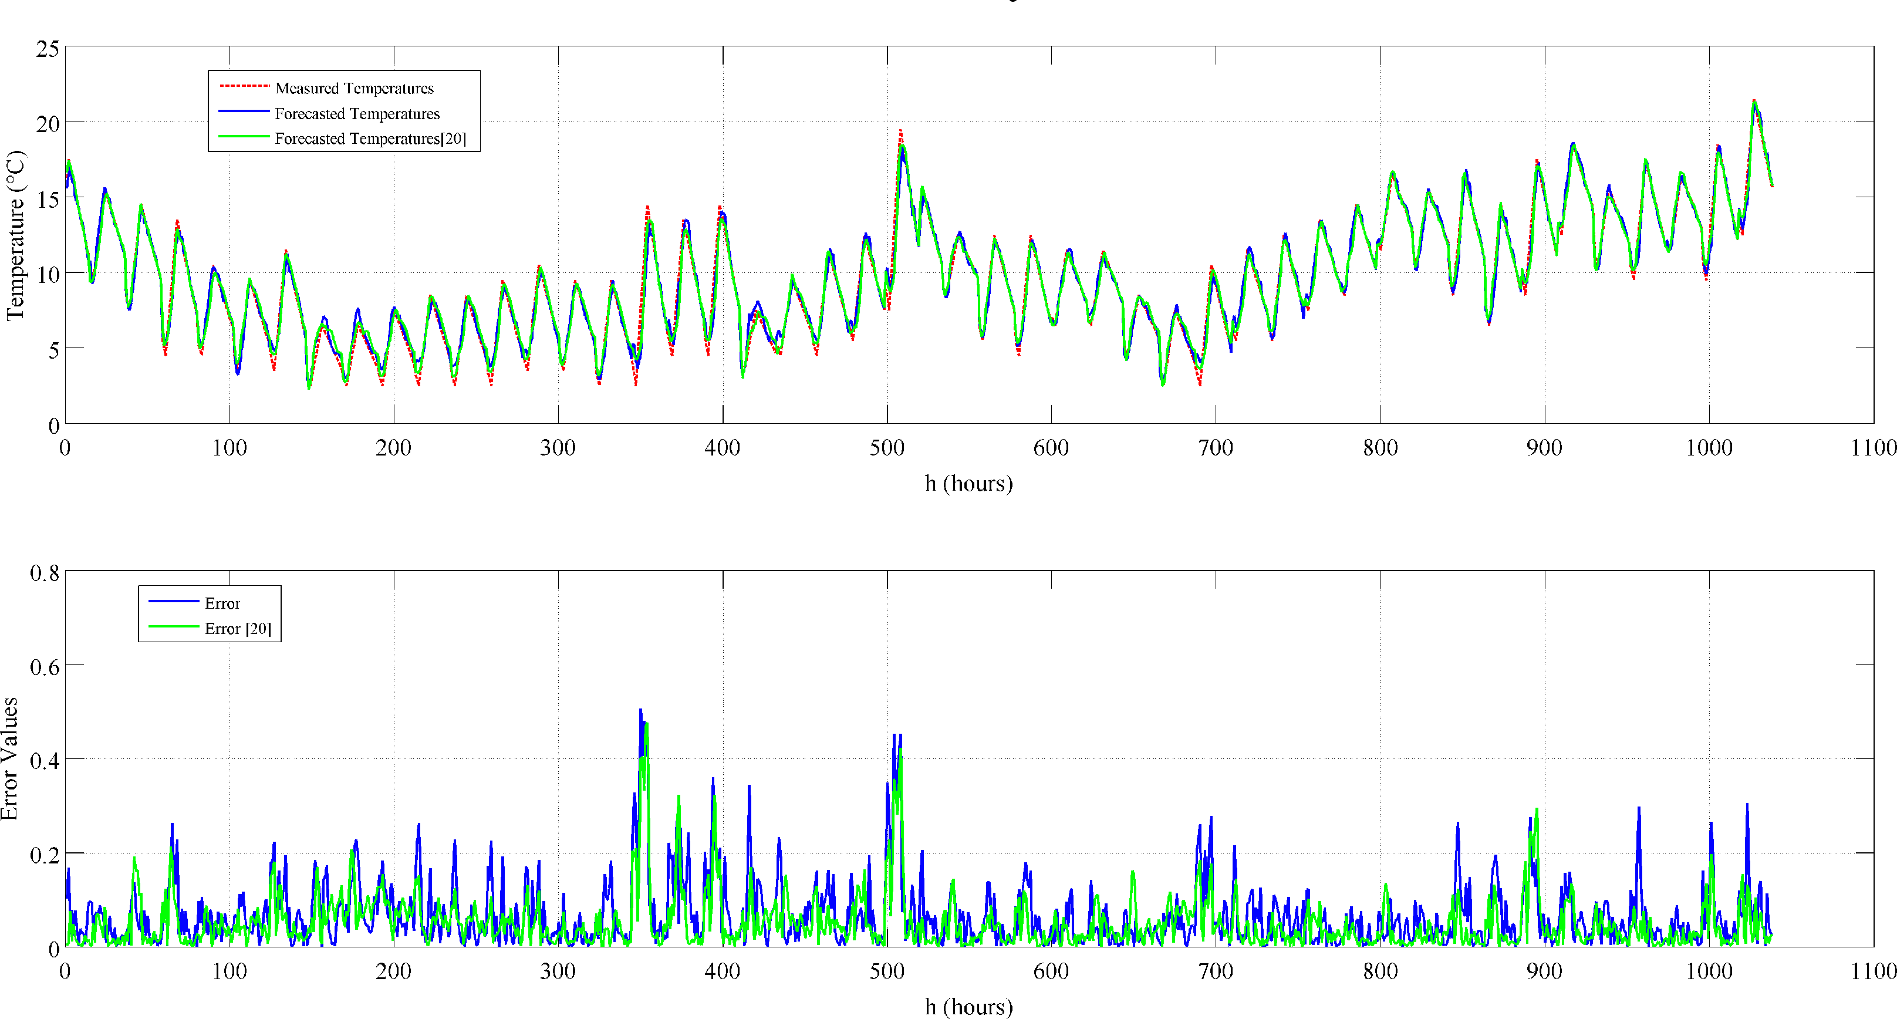Click the '25' y-axis tick label
The image size is (1897, 1019).
tap(48, 49)
